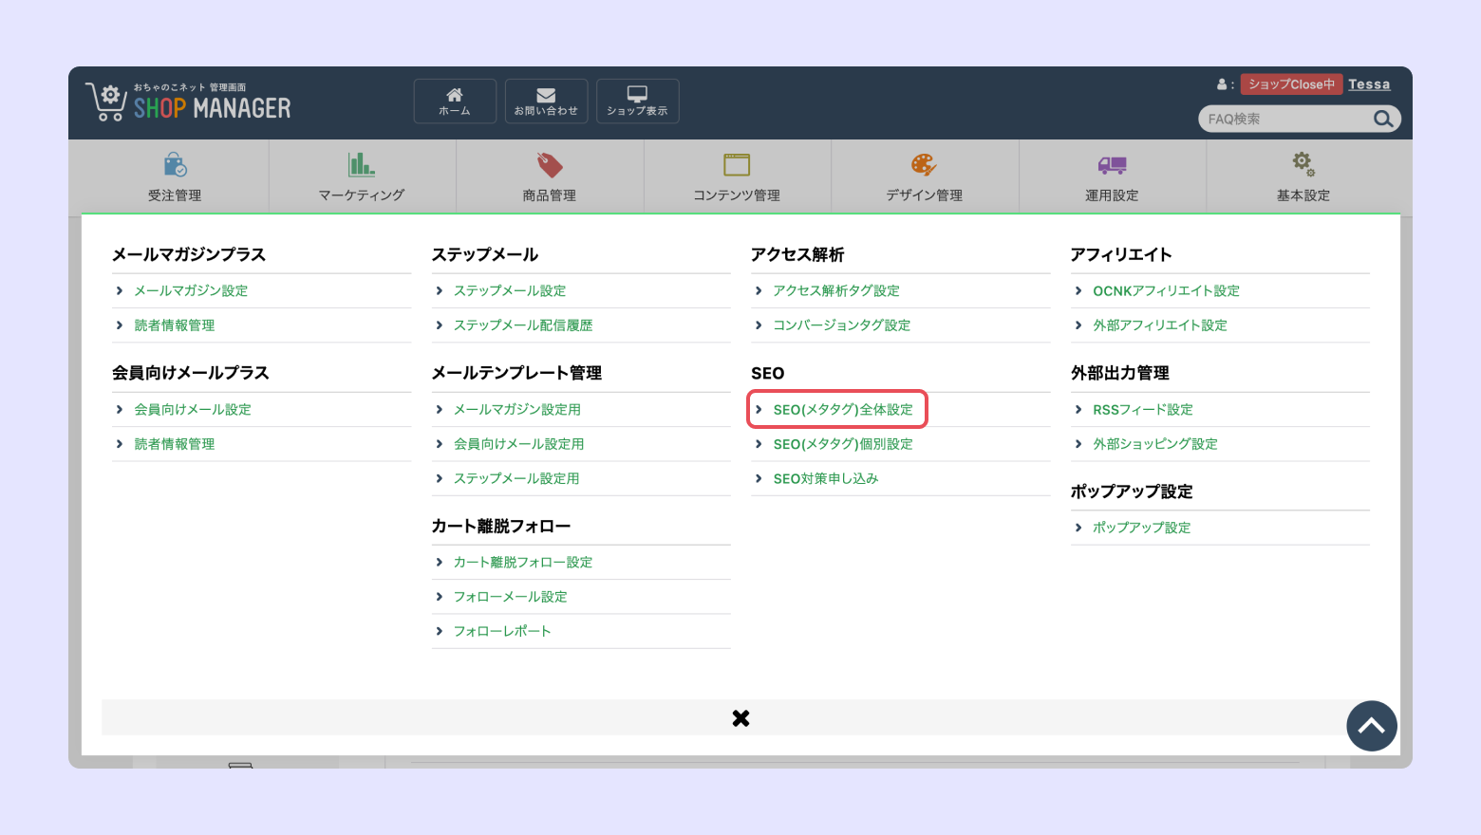This screenshot has height=835, width=1481.
Task: Open メールマガジン設定用 template link
Action: tap(517, 410)
